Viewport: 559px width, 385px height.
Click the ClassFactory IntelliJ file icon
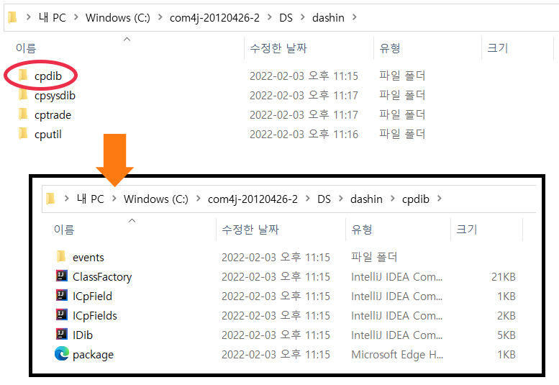(62, 276)
